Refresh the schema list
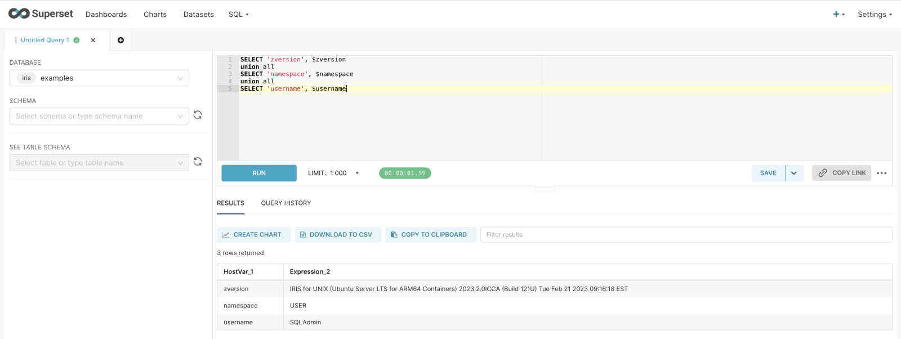Screen dimensions: 901x339 coord(198,115)
